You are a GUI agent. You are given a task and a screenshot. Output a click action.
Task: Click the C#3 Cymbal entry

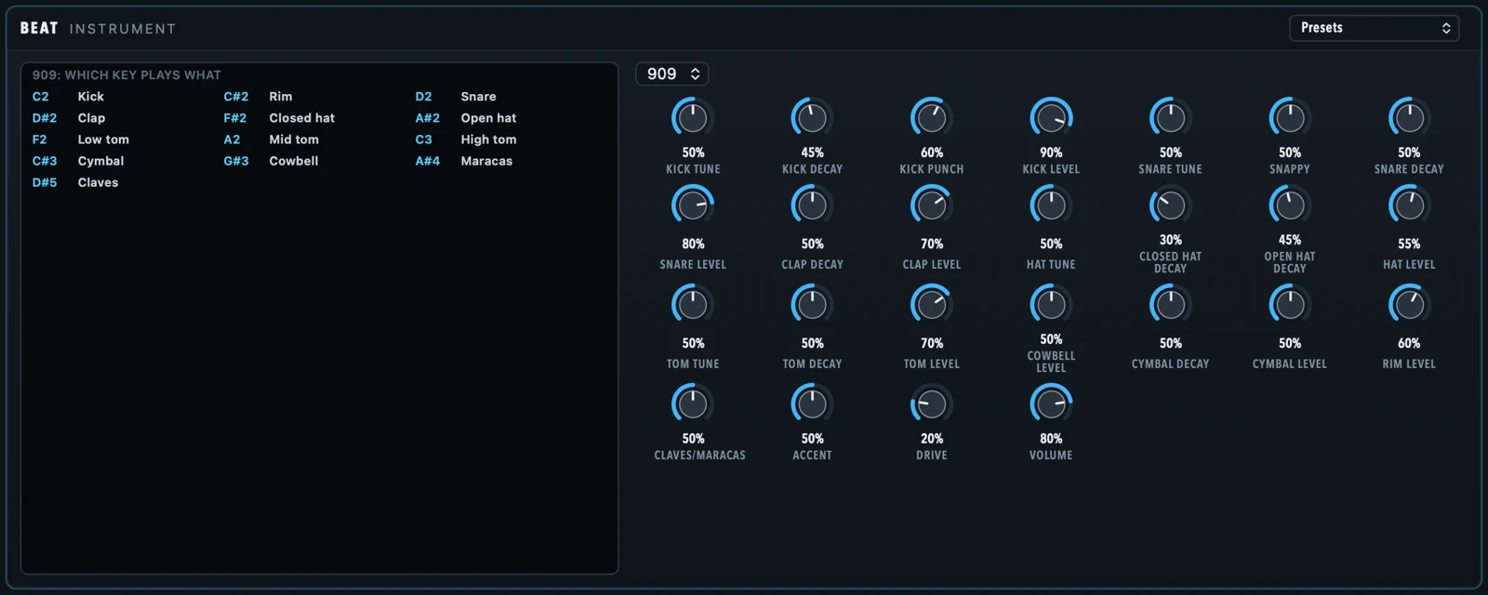tap(78, 161)
